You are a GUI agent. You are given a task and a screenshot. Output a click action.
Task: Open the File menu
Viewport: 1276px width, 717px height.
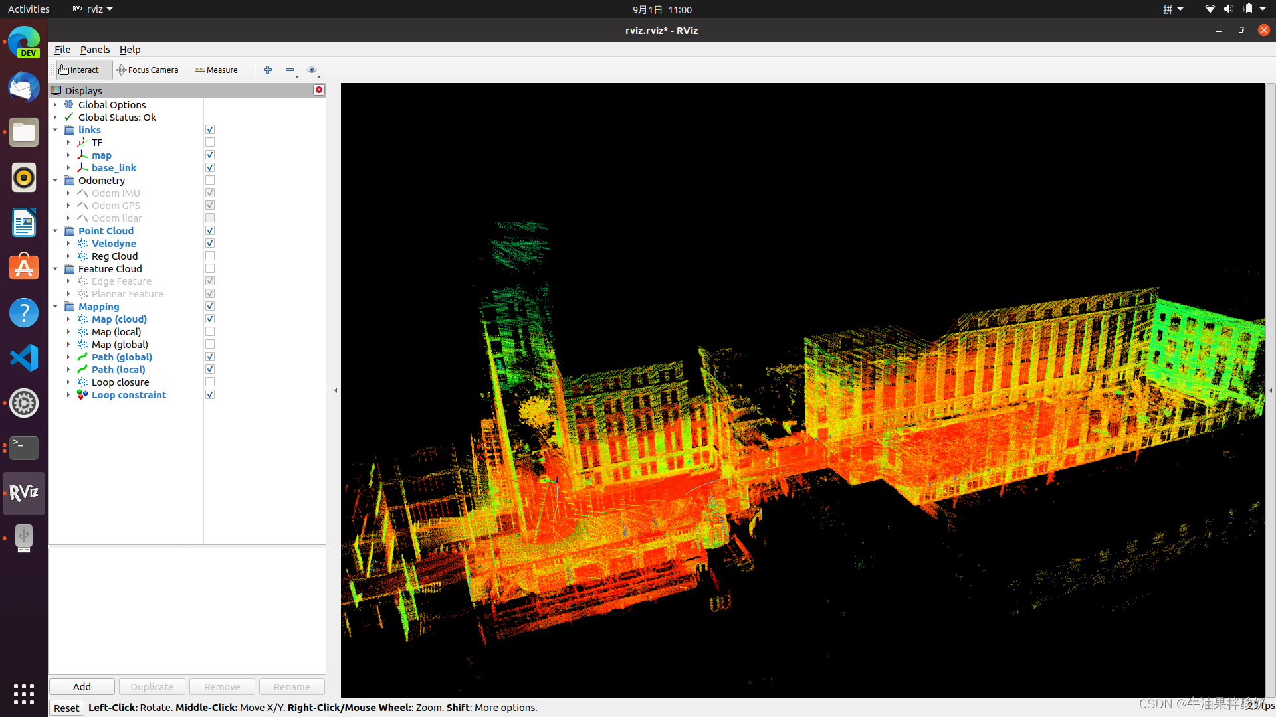click(x=62, y=50)
